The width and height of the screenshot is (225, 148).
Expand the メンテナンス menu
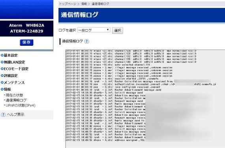[14, 82]
